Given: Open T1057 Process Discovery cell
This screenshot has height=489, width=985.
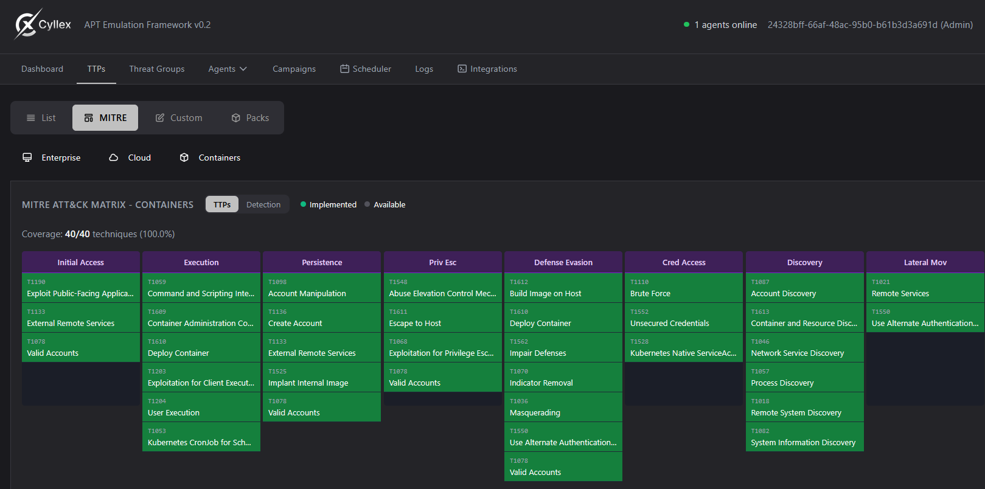Looking at the screenshot, I should 805,377.
